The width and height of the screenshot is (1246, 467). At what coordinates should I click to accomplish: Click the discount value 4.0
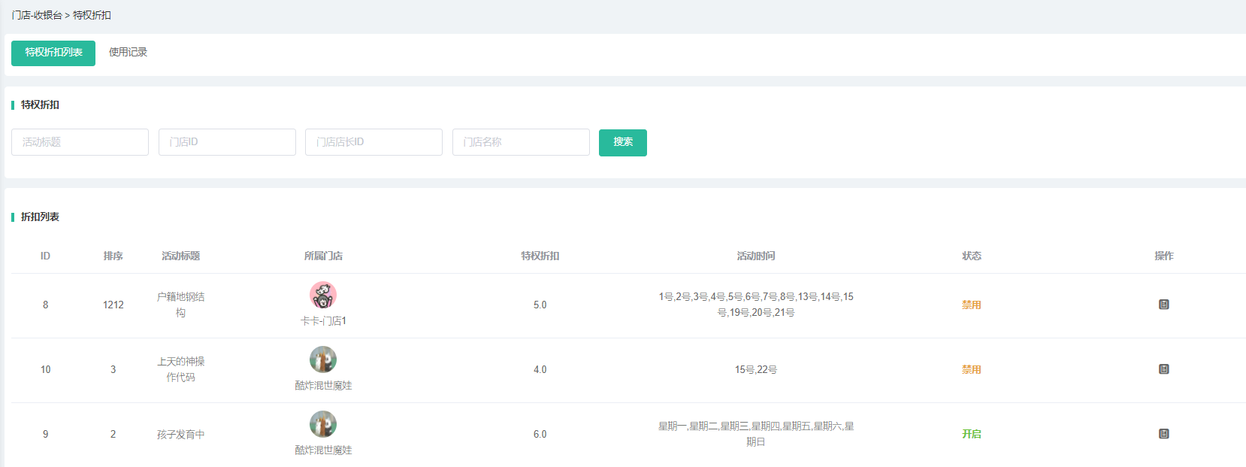[540, 369]
